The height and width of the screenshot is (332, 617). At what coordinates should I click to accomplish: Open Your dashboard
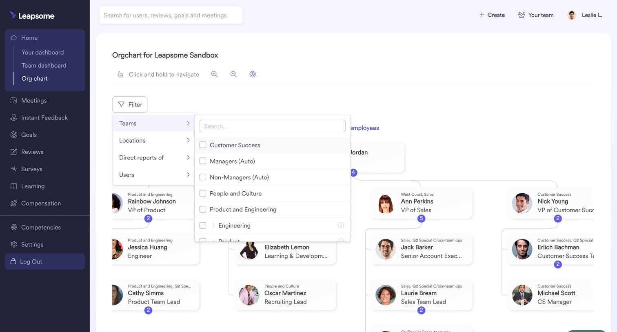(43, 52)
